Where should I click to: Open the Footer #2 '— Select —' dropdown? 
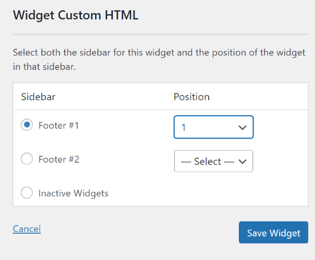tap(214, 161)
